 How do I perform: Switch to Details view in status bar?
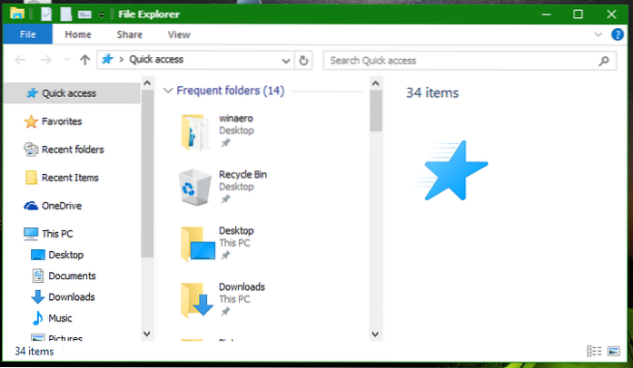tap(594, 351)
